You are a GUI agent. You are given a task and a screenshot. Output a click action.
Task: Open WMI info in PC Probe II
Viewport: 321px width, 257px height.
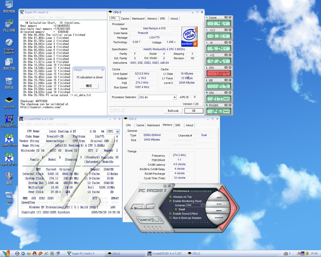(x=219, y=211)
